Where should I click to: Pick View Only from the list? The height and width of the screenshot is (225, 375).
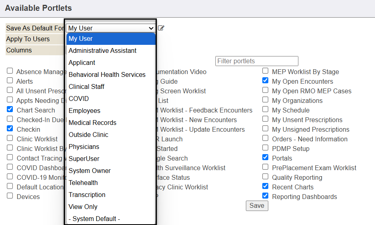tap(83, 207)
